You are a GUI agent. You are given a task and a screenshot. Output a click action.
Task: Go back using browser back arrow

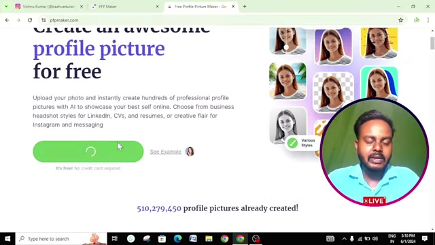click(7, 20)
